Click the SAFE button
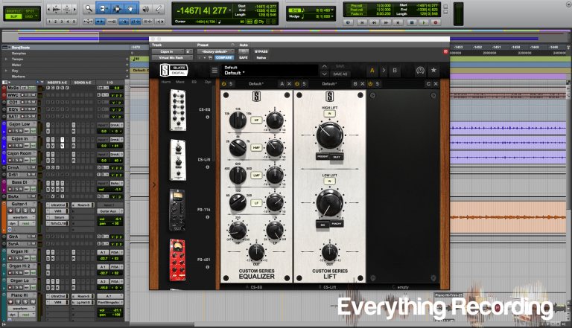The height and width of the screenshot is (328, 572). [x=244, y=58]
